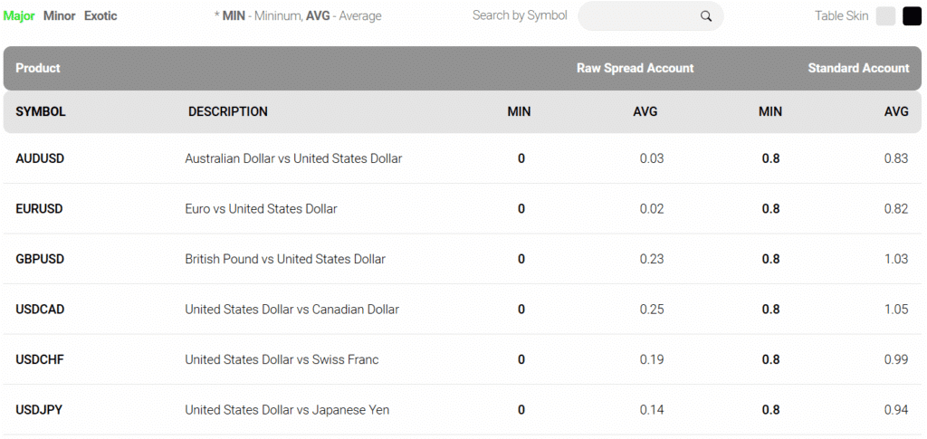Viewport: 927px width, 439px height.
Task: Focus the Search by Symbol input field
Action: coord(650,16)
